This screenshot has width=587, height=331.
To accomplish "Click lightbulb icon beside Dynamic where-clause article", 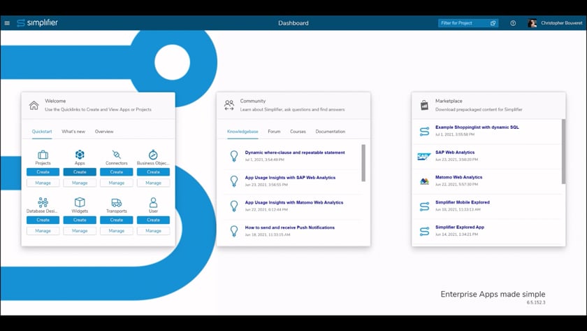I will click(234, 156).
